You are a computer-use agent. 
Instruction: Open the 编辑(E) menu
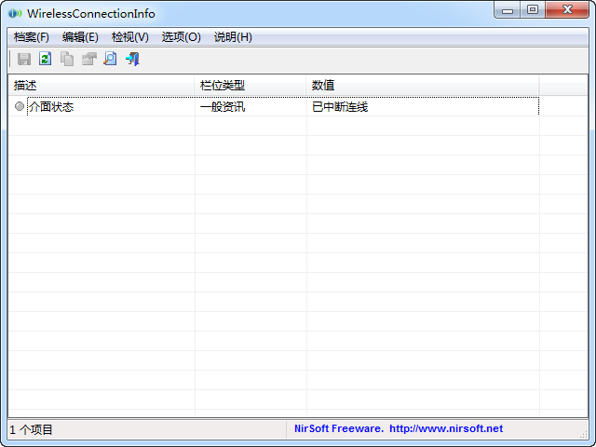80,37
